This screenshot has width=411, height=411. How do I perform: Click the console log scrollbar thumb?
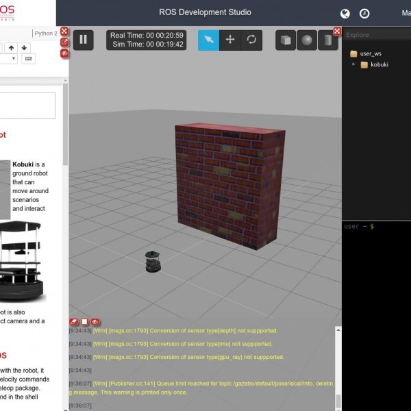click(338, 401)
